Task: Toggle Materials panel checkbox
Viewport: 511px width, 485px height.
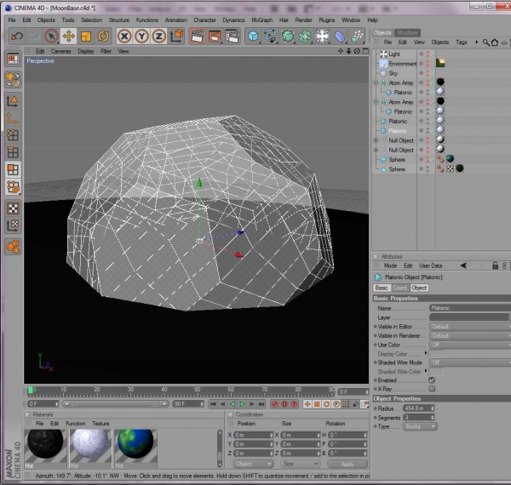Action: click(28, 414)
